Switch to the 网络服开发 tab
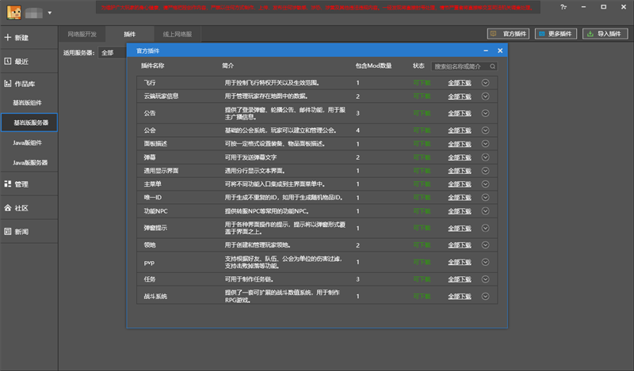 83,35
